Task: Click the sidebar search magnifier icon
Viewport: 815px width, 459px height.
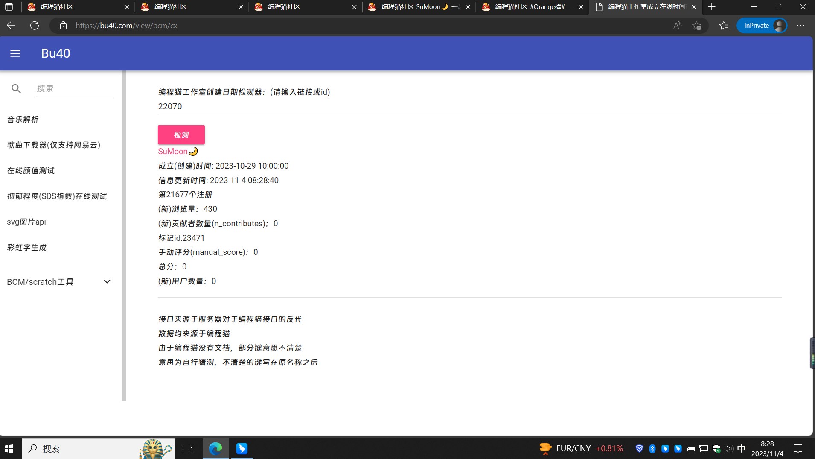Action: tap(16, 88)
